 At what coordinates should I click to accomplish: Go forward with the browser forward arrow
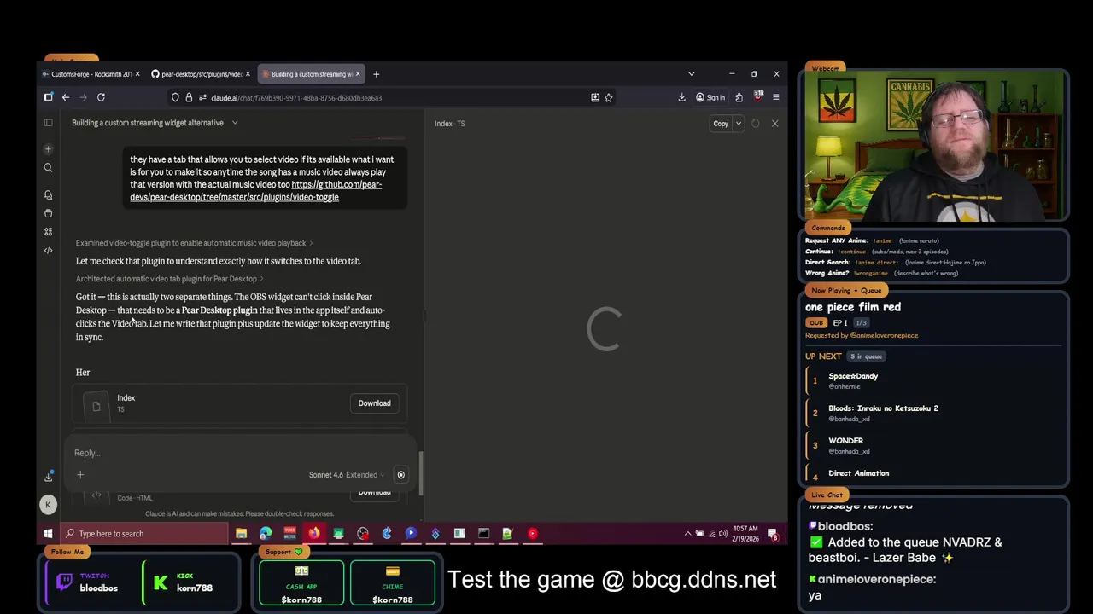click(x=83, y=97)
